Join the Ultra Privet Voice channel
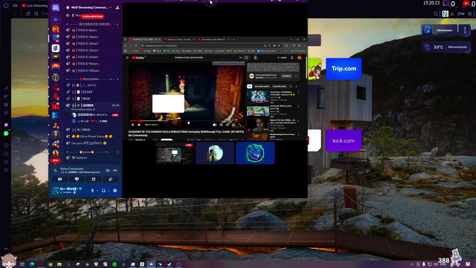This screenshot has width=476, height=268. click(91, 136)
